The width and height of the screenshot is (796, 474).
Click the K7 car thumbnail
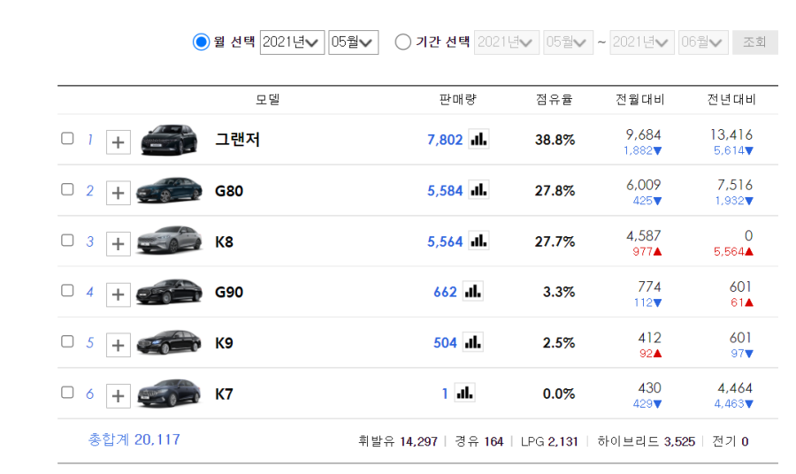click(169, 394)
